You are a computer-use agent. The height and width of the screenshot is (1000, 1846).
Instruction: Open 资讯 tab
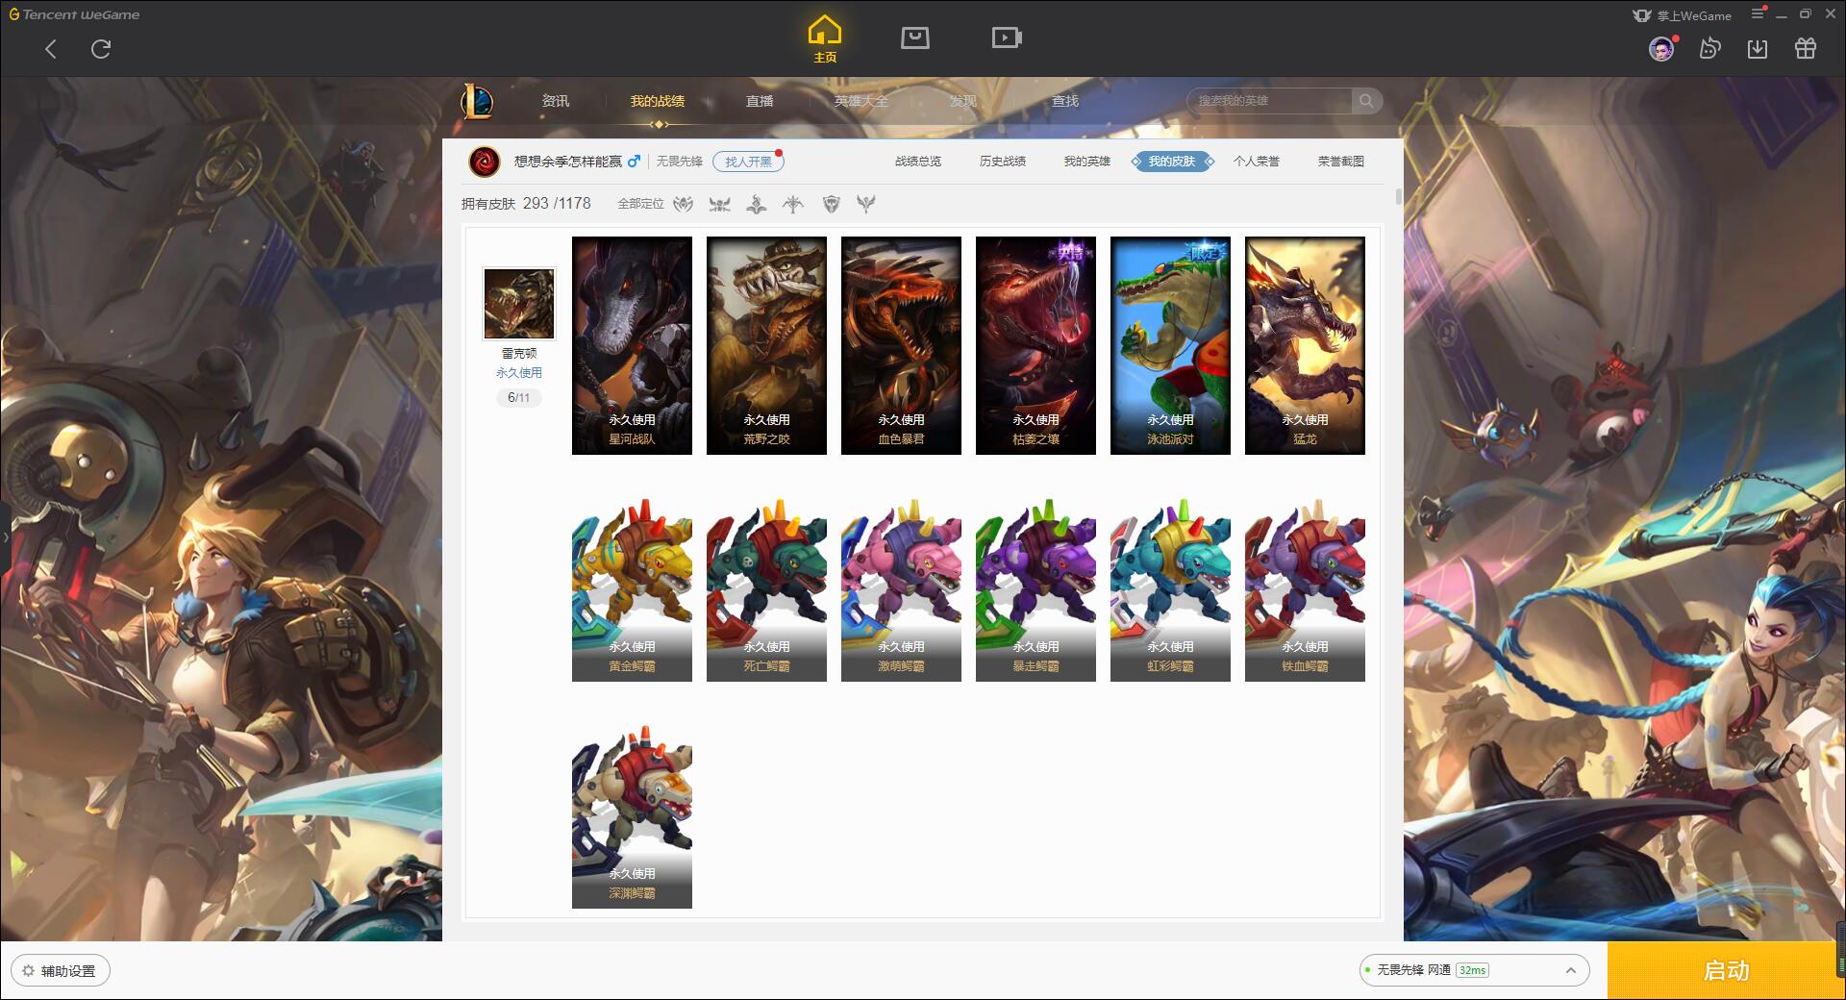[x=556, y=101]
